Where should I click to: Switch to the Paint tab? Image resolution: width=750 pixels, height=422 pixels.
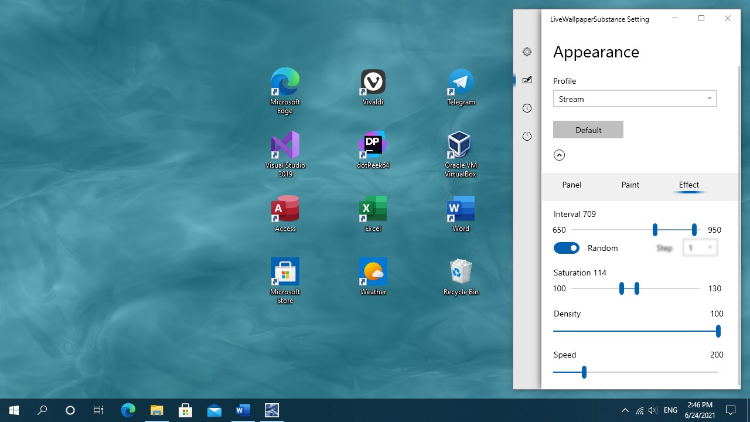tap(630, 185)
